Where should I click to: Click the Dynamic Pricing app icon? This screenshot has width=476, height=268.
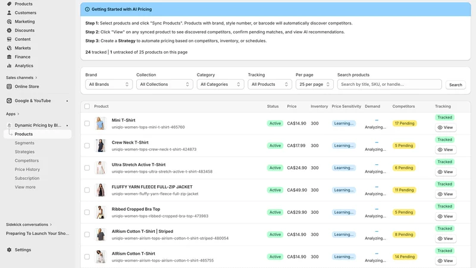(x=9, y=125)
